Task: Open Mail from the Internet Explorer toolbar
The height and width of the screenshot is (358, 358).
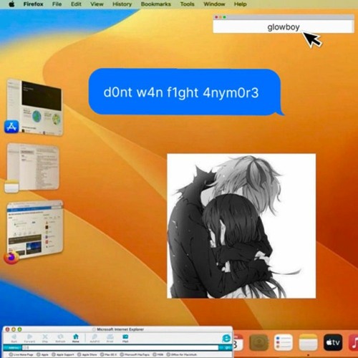Action: 125,338
